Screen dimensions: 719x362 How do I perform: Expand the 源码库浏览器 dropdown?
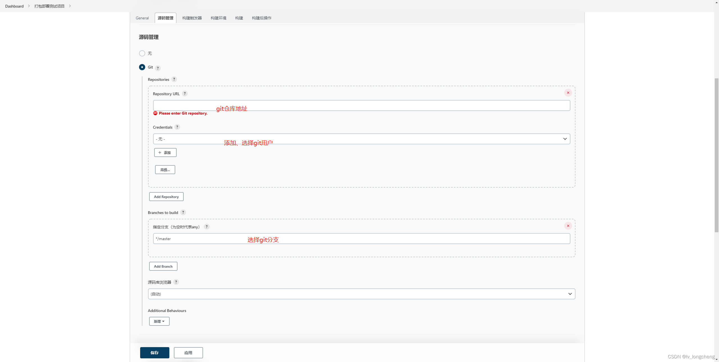point(361,294)
